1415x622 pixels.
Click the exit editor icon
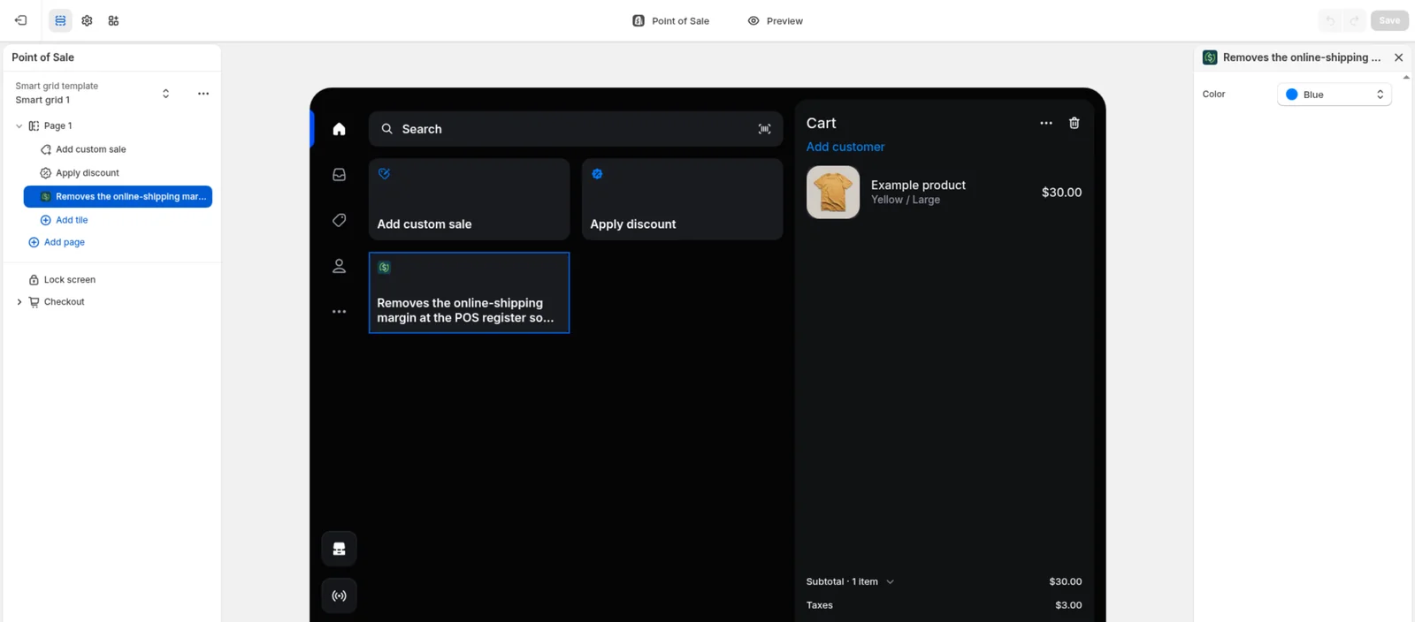[x=21, y=20]
